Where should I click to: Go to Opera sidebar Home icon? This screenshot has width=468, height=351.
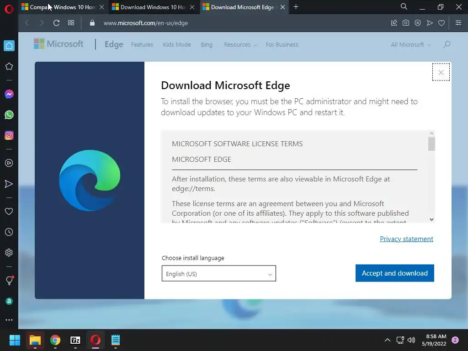click(x=9, y=46)
